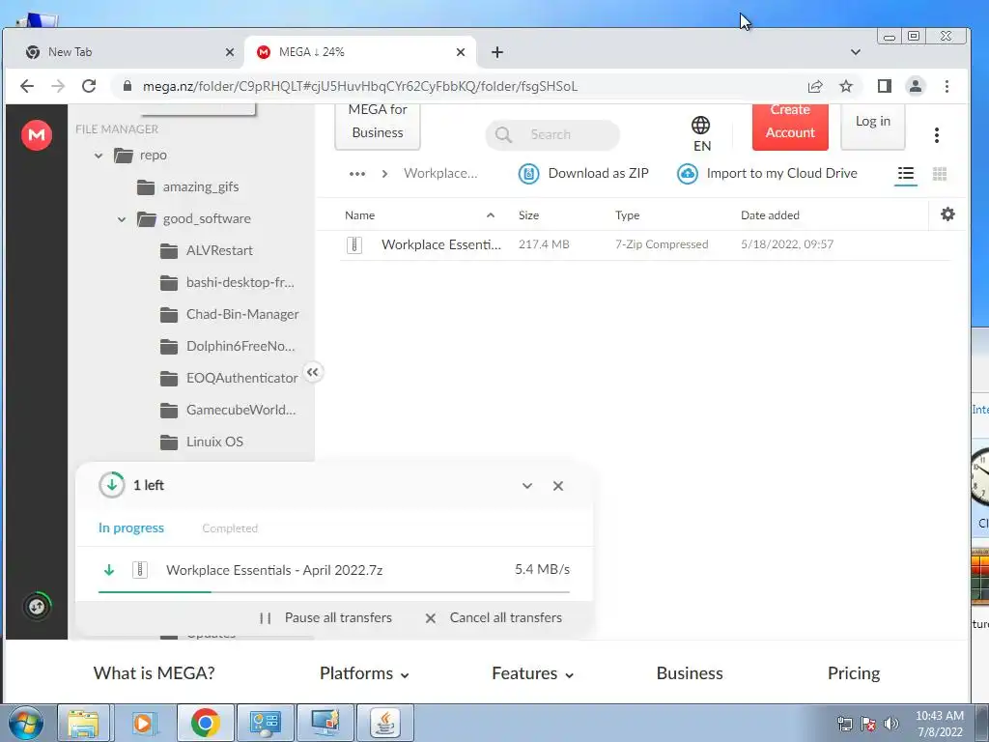Select the Workplace Essentials archive file icon

[x=354, y=244]
